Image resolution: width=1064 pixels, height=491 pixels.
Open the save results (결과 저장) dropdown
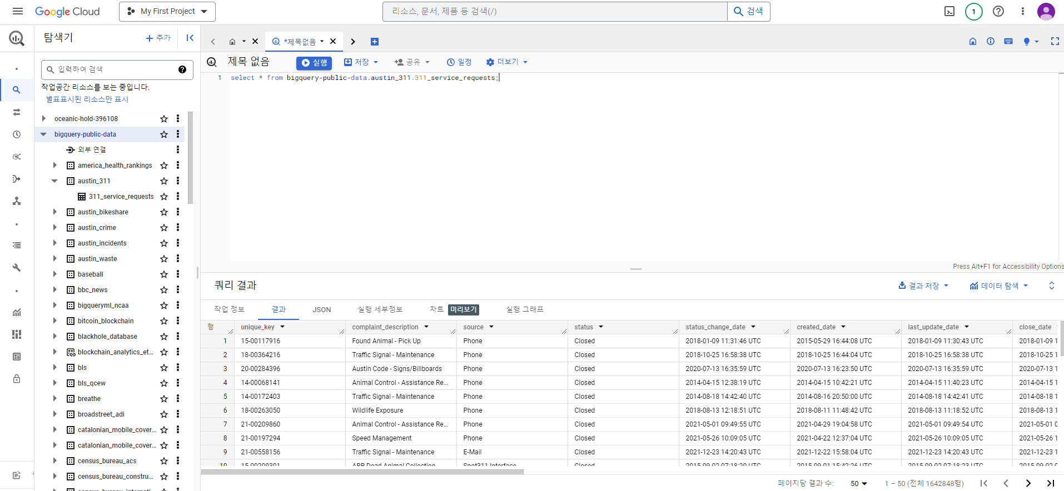pos(923,285)
